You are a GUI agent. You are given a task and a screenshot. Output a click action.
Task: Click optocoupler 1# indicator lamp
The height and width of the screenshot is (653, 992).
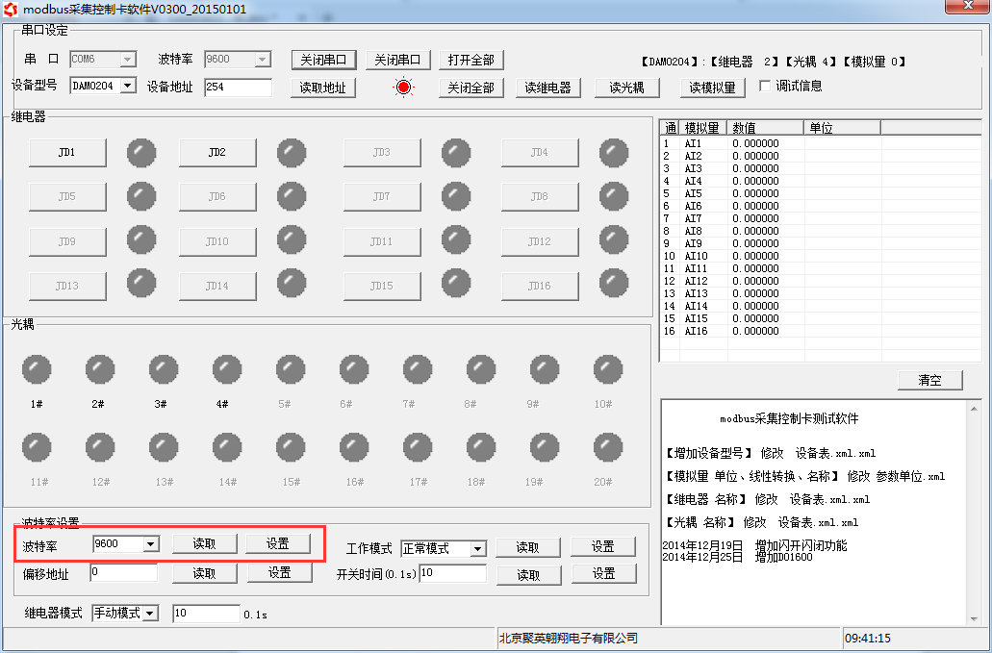[37, 370]
